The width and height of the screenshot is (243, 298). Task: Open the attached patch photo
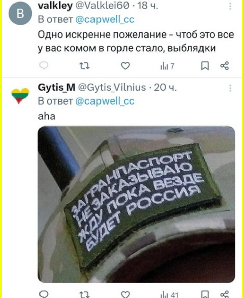pos(136,204)
